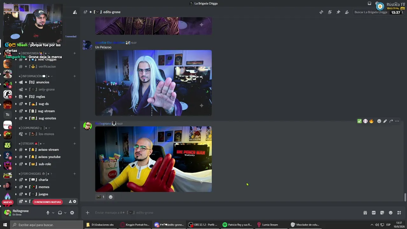Toggle the existing reaction with count 1
Viewport: 407px width, 229px height.
[100, 197]
